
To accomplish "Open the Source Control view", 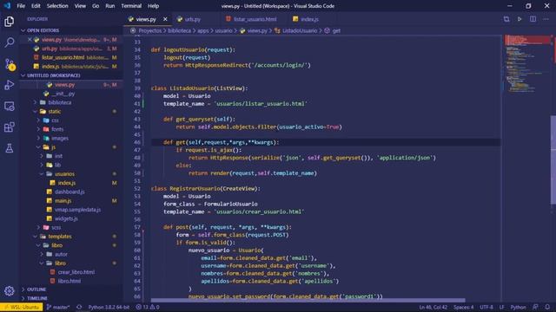I will point(10,64).
